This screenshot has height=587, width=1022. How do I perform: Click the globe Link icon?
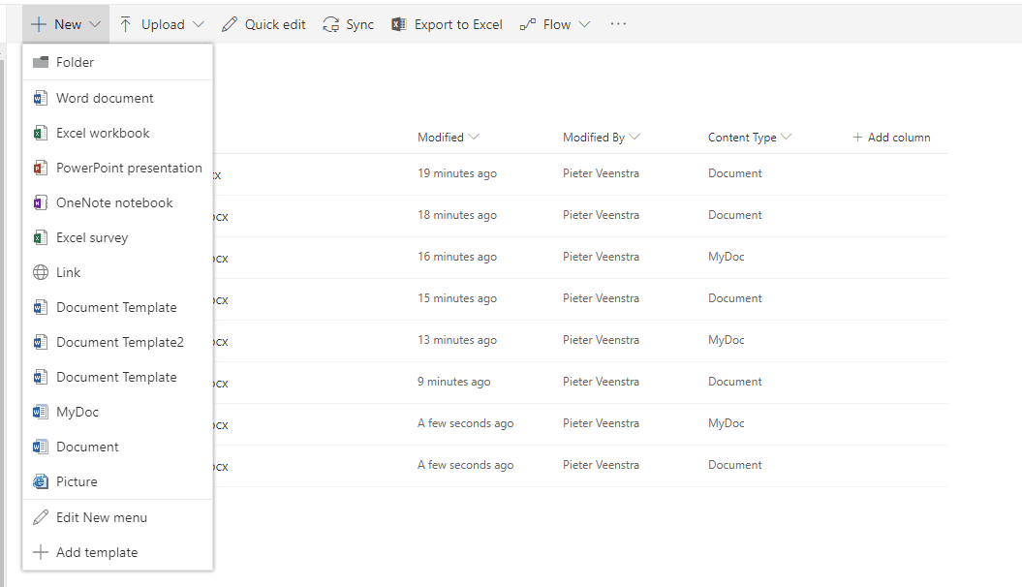[41, 272]
